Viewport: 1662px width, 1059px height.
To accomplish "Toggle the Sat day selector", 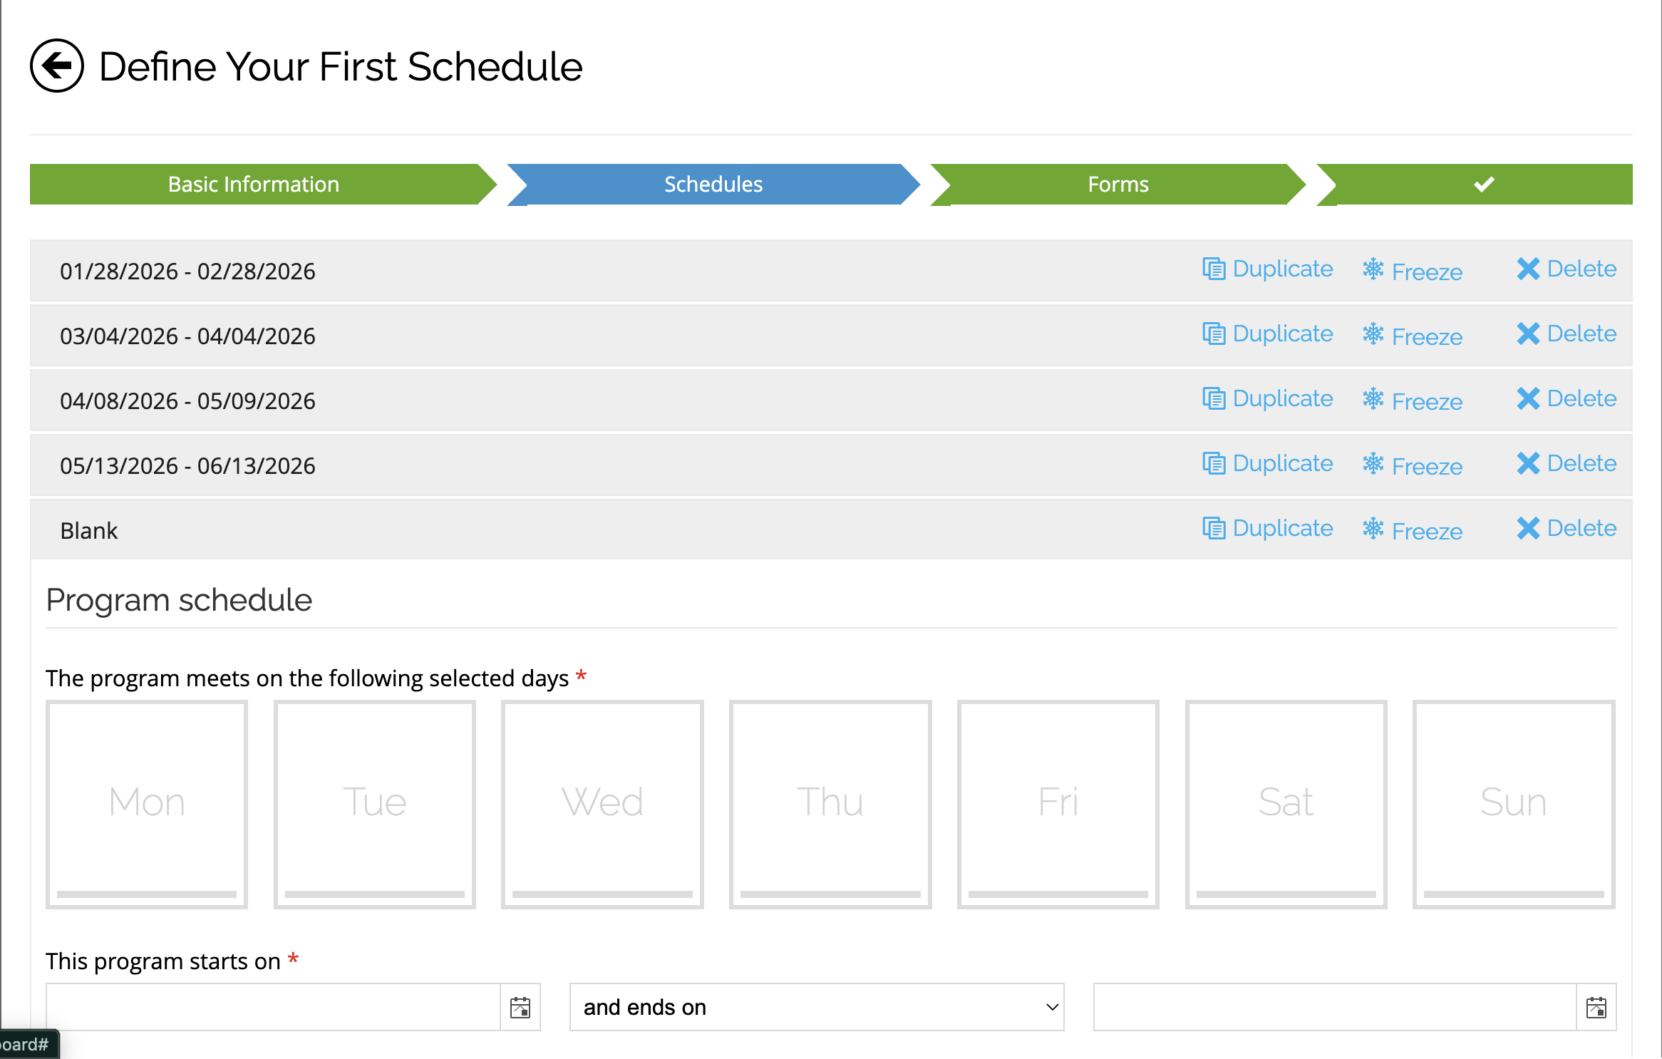I will [1286, 803].
